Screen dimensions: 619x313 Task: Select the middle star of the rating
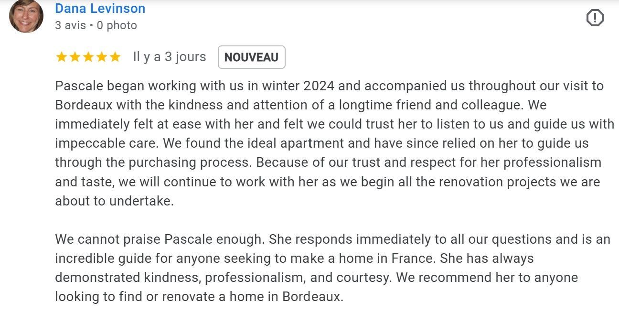tap(88, 57)
